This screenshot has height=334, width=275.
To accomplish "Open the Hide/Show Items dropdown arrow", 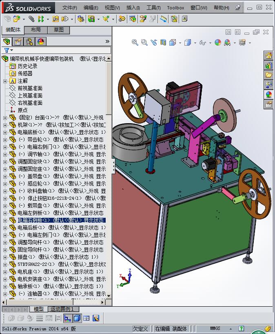I will pyautogui.click(x=210, y=43).
